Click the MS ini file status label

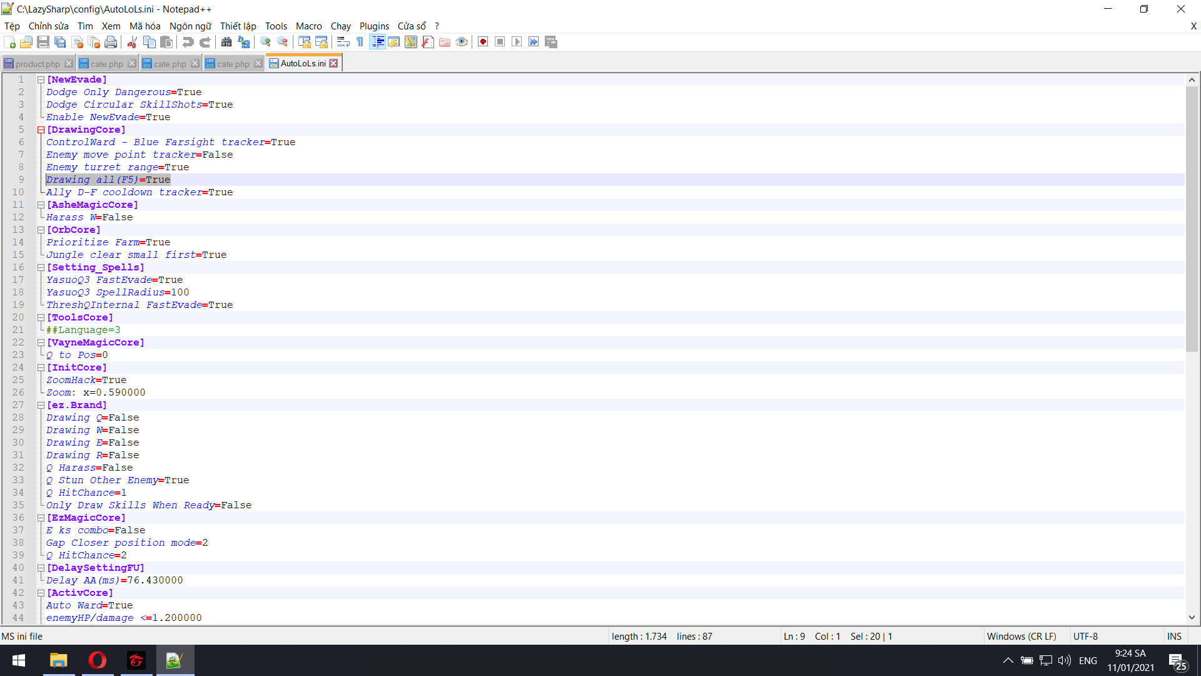coord(23,636)
